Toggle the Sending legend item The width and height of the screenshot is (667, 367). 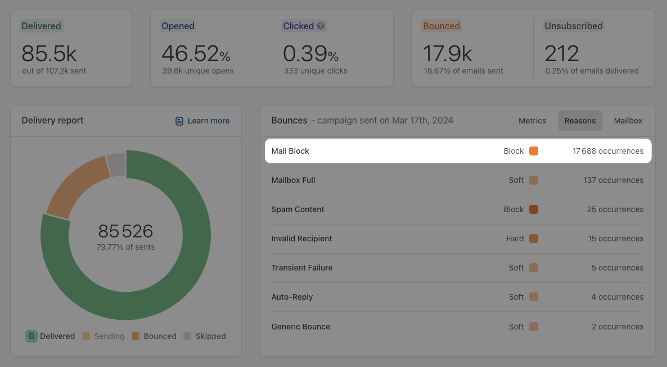point(103,336)
